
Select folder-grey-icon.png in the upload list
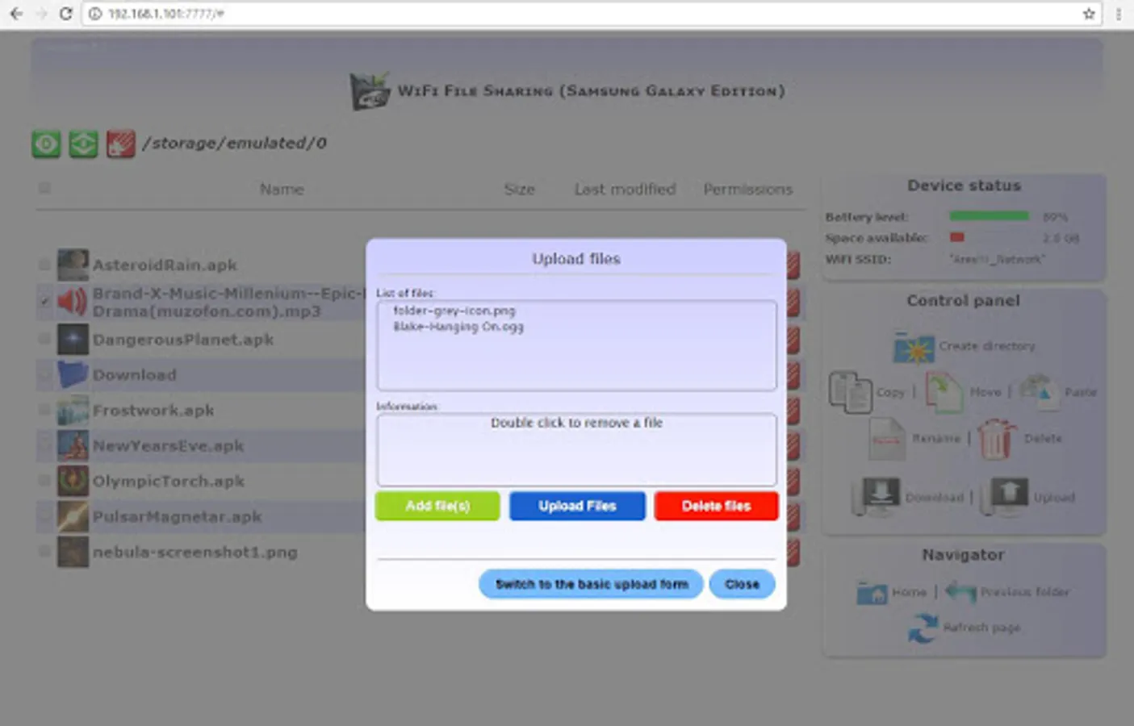[454, 311]
